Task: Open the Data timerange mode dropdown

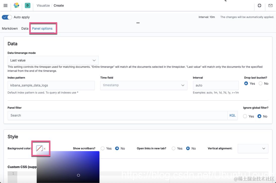Action: [x=53, y=60]
